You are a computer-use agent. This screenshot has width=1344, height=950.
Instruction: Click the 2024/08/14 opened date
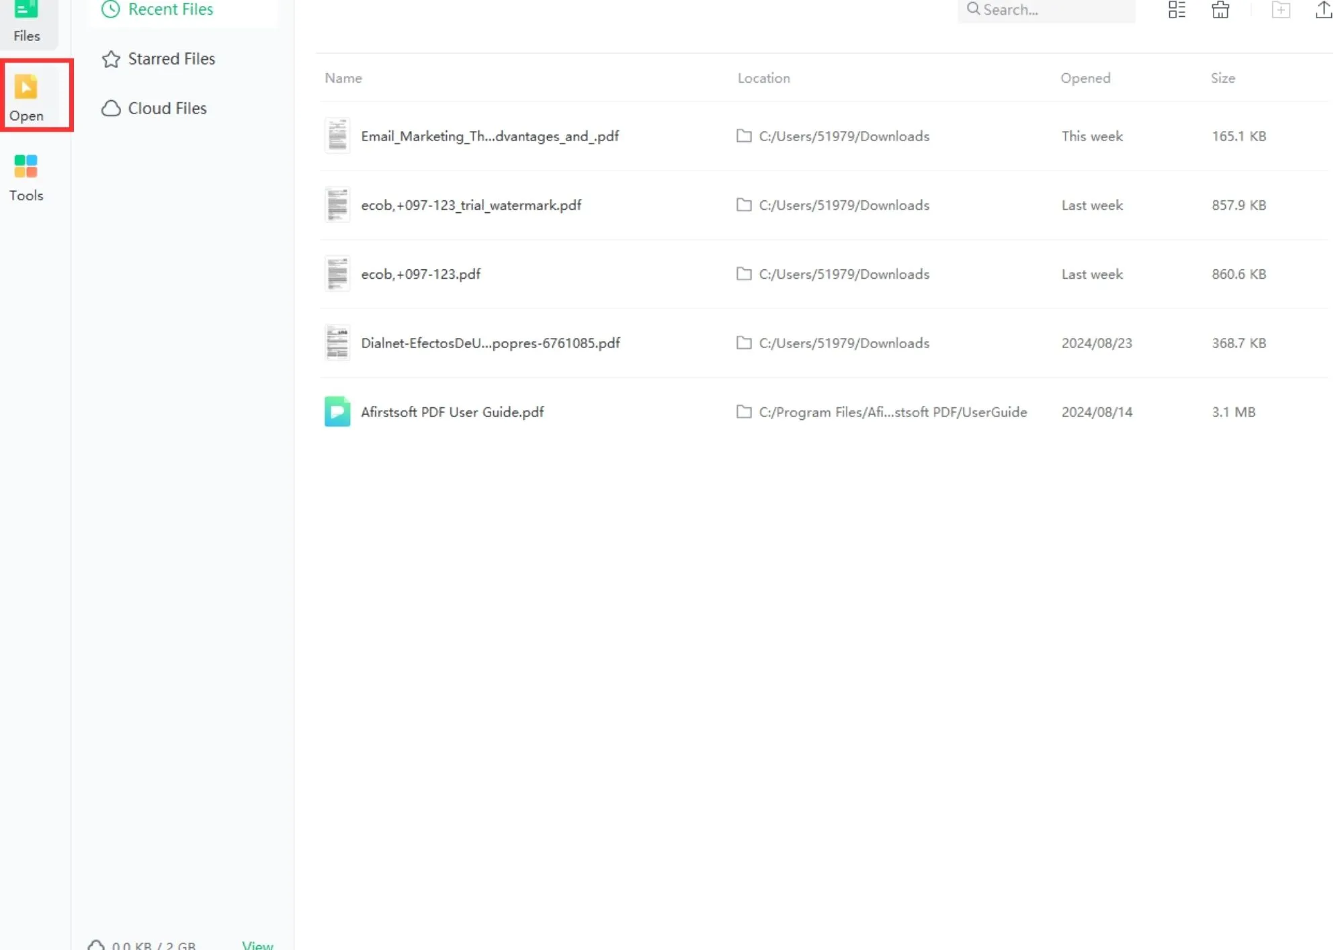click(1097, 412)
